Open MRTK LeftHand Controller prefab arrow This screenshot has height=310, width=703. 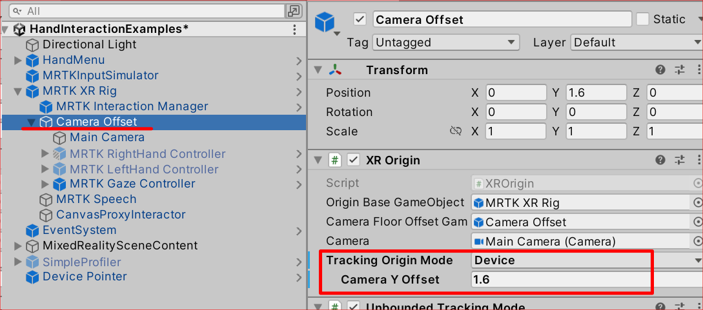click(299, 170)
